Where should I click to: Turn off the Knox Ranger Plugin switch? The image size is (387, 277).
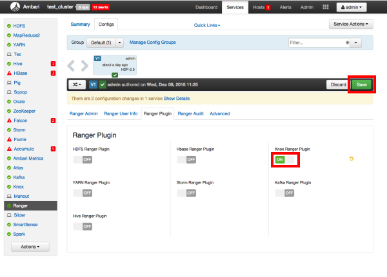[285, 160]
